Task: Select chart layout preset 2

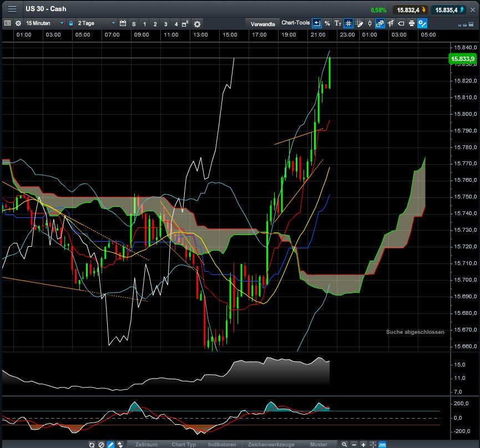Action: [x=155, y=24]
